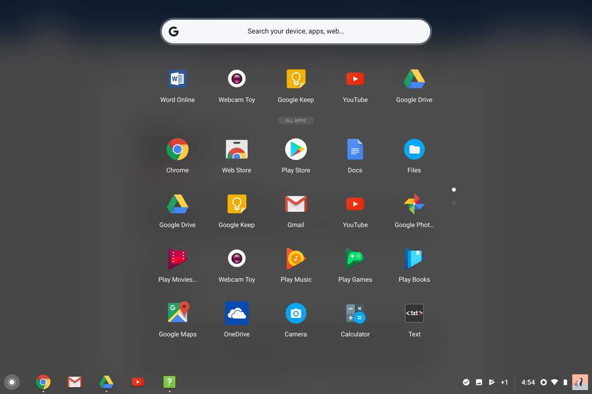
Task: Open the OneDrive app
Action: click(x=237, y=313)
